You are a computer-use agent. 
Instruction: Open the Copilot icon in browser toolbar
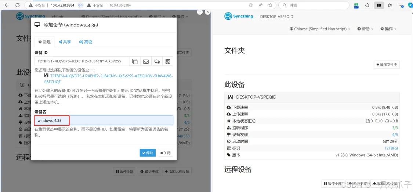click(410, 5)
